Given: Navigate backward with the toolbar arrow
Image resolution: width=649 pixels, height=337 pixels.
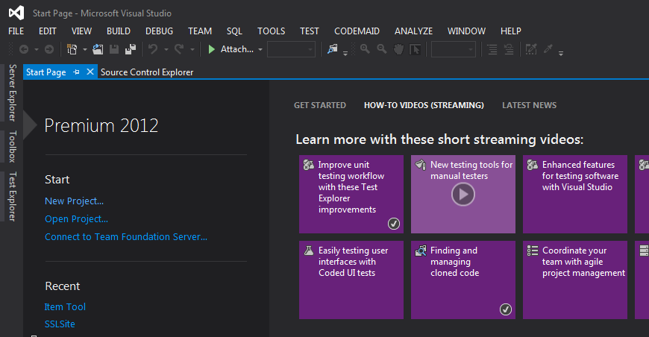Looking at the screenshot, I should pyautogui.click(x=24, y=50).
